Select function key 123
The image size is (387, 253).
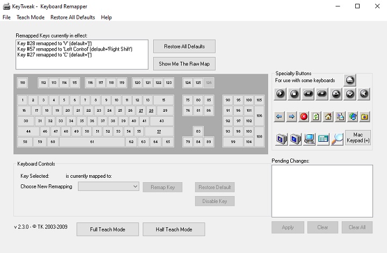pos(169,83)
